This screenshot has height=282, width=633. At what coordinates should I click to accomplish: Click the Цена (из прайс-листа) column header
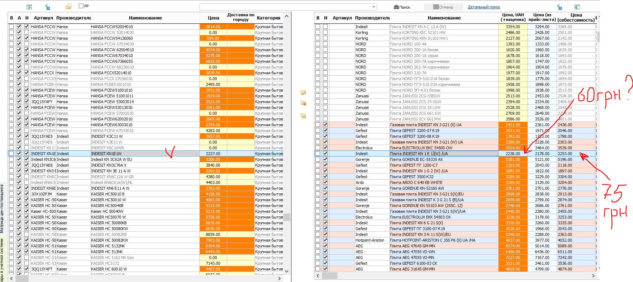point(542,18)
